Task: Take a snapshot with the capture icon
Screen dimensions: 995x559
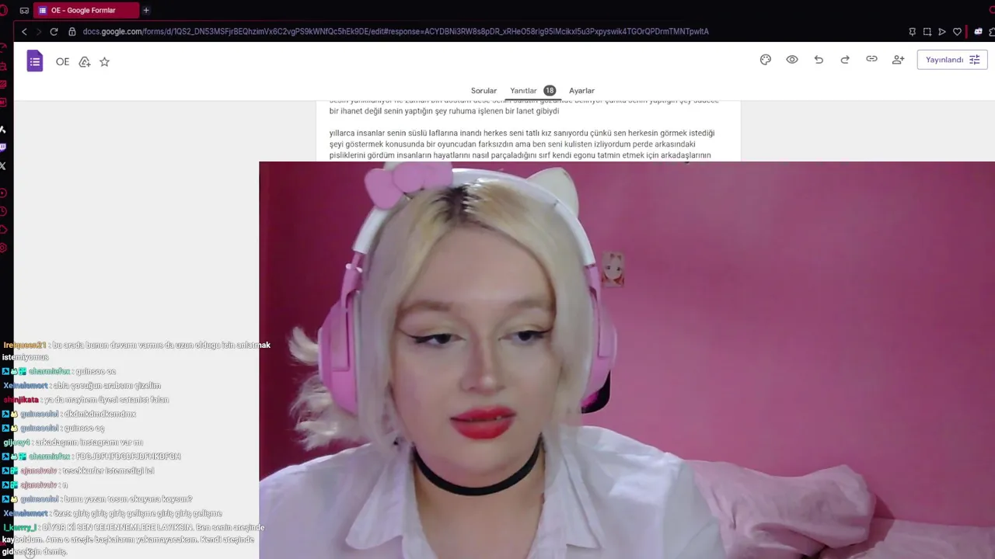Action: [x=927, y=32]
